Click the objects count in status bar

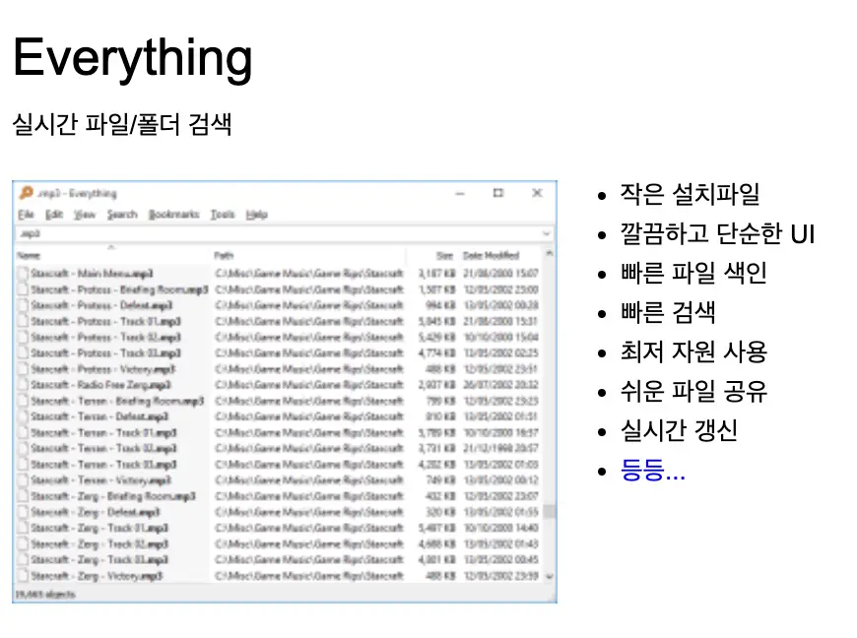click(45, 595)
